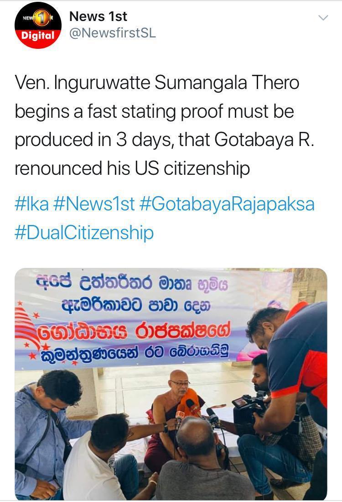Open the #GotabayaRajapaksa hashtag
The height and width of the screenshot is (502, 342).
point(227,205)
